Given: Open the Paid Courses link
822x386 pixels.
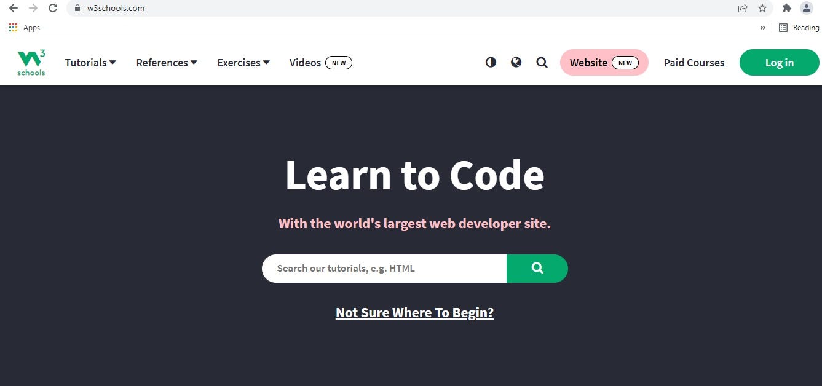Looking at the screenshot, I should pyautogui.click(x=694, y=63).
